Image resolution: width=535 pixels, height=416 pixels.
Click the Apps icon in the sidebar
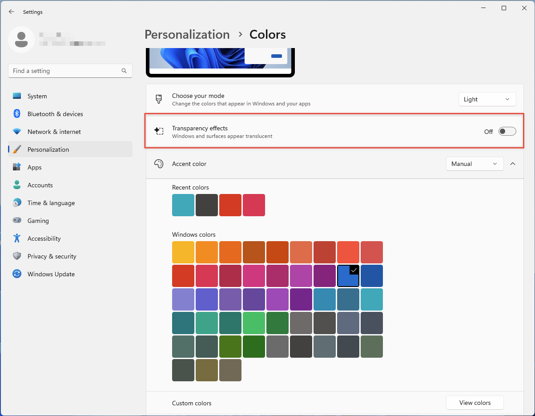[x=17, y=167]
